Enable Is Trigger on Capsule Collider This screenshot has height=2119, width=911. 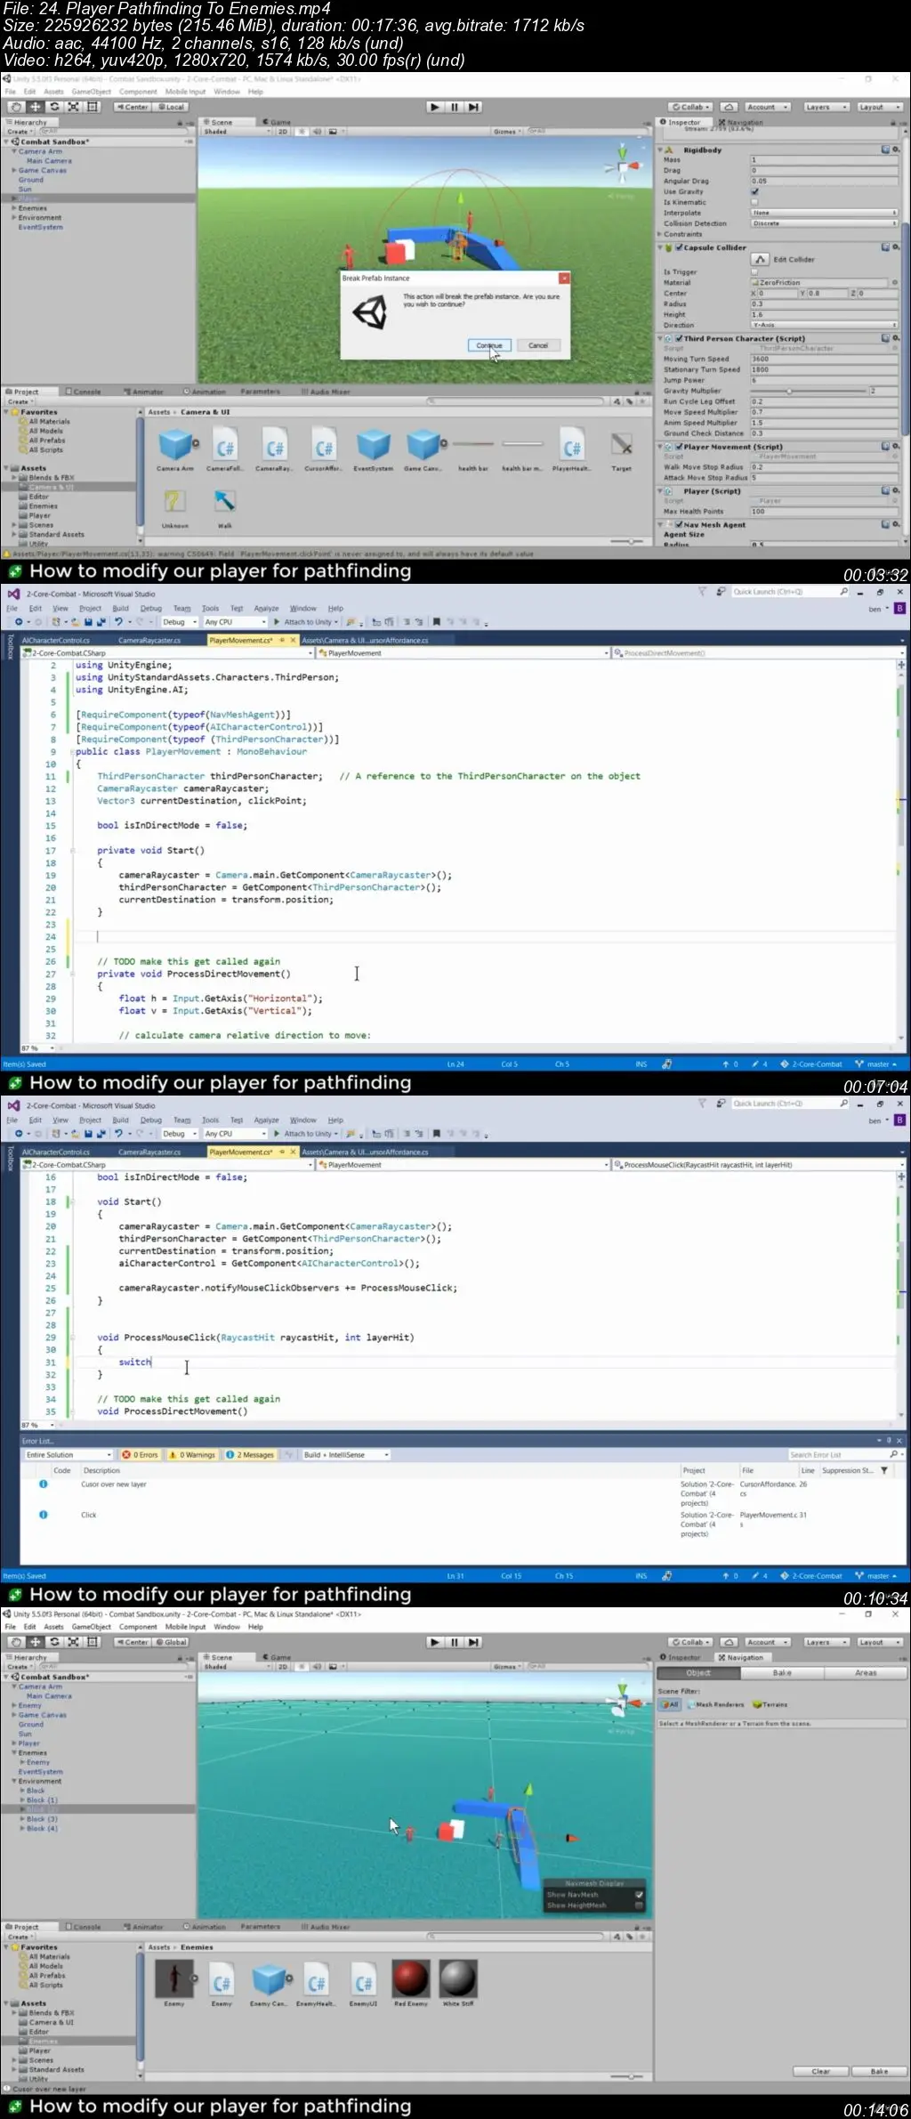754,271
